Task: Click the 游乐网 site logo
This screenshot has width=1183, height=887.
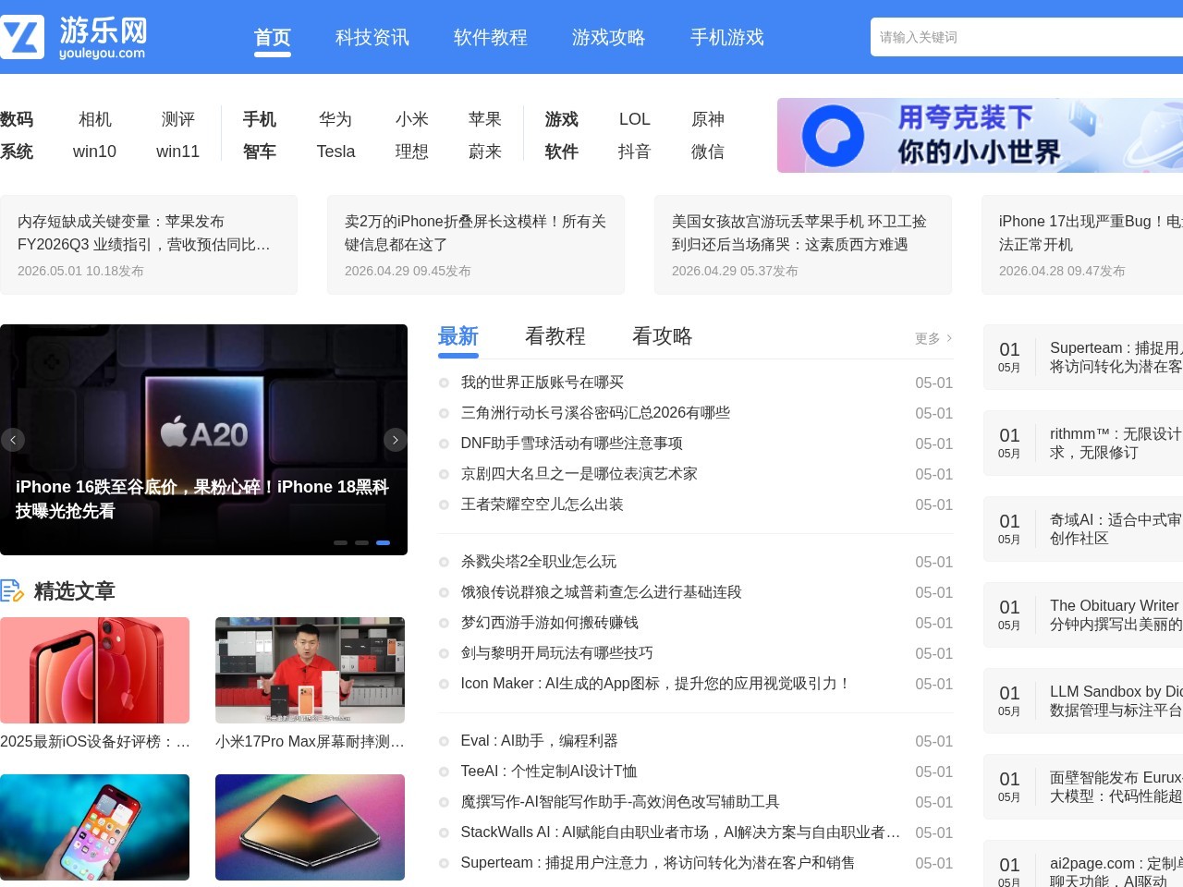Action: tap(74, 37)
